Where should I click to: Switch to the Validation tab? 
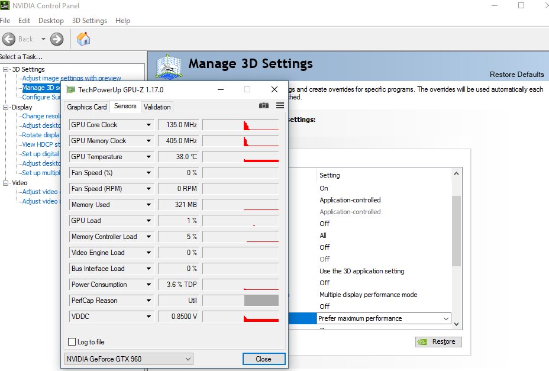(x=157, y=107)
